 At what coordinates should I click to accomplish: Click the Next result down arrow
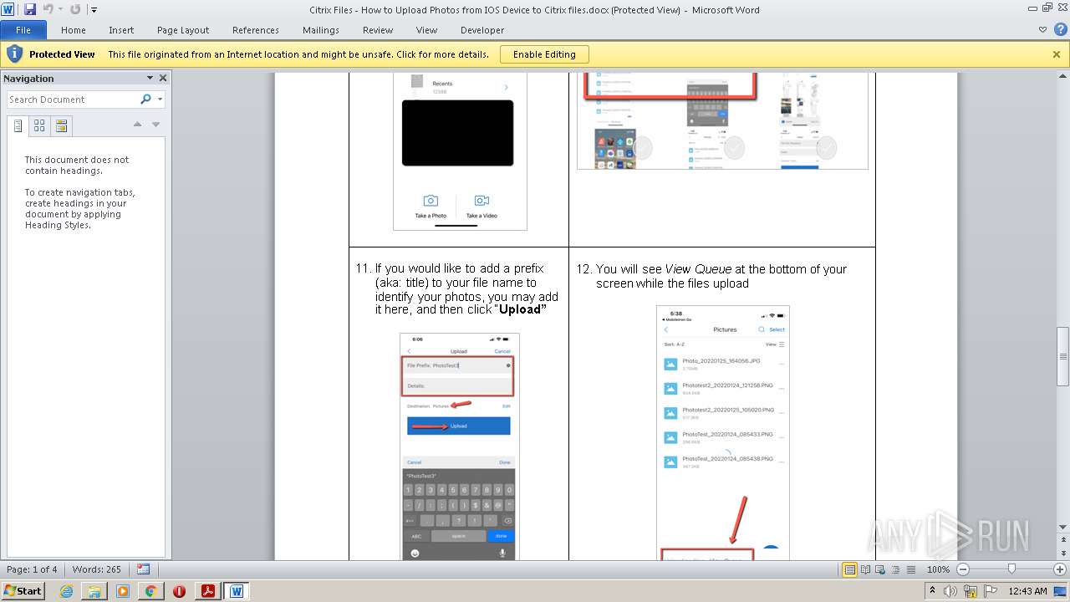(x=155, y=125)
